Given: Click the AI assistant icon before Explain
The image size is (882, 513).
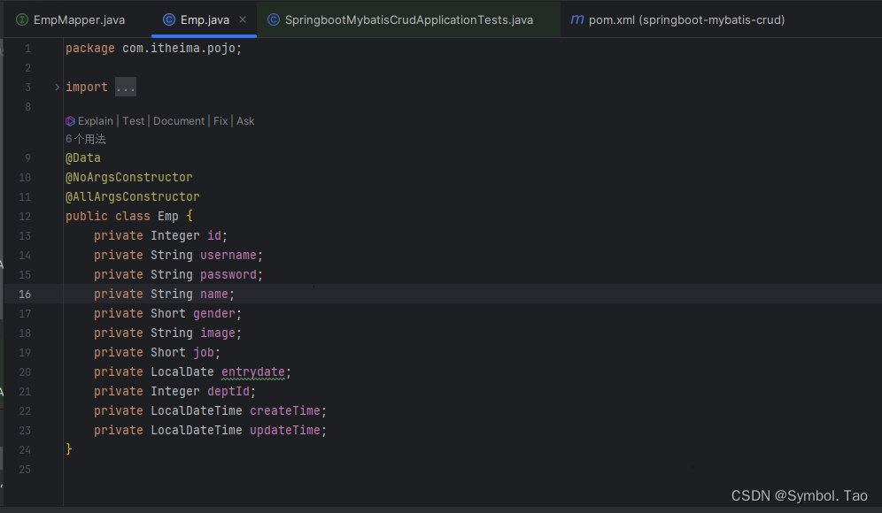Looking at the screenshot, I should tap(70, 120).
